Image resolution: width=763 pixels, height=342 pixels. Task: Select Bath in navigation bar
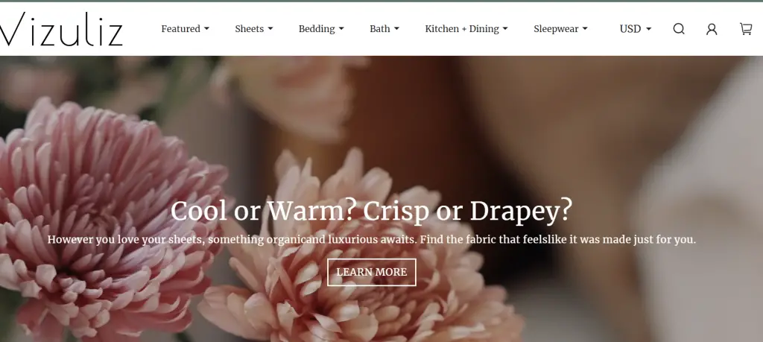point(379,29)
